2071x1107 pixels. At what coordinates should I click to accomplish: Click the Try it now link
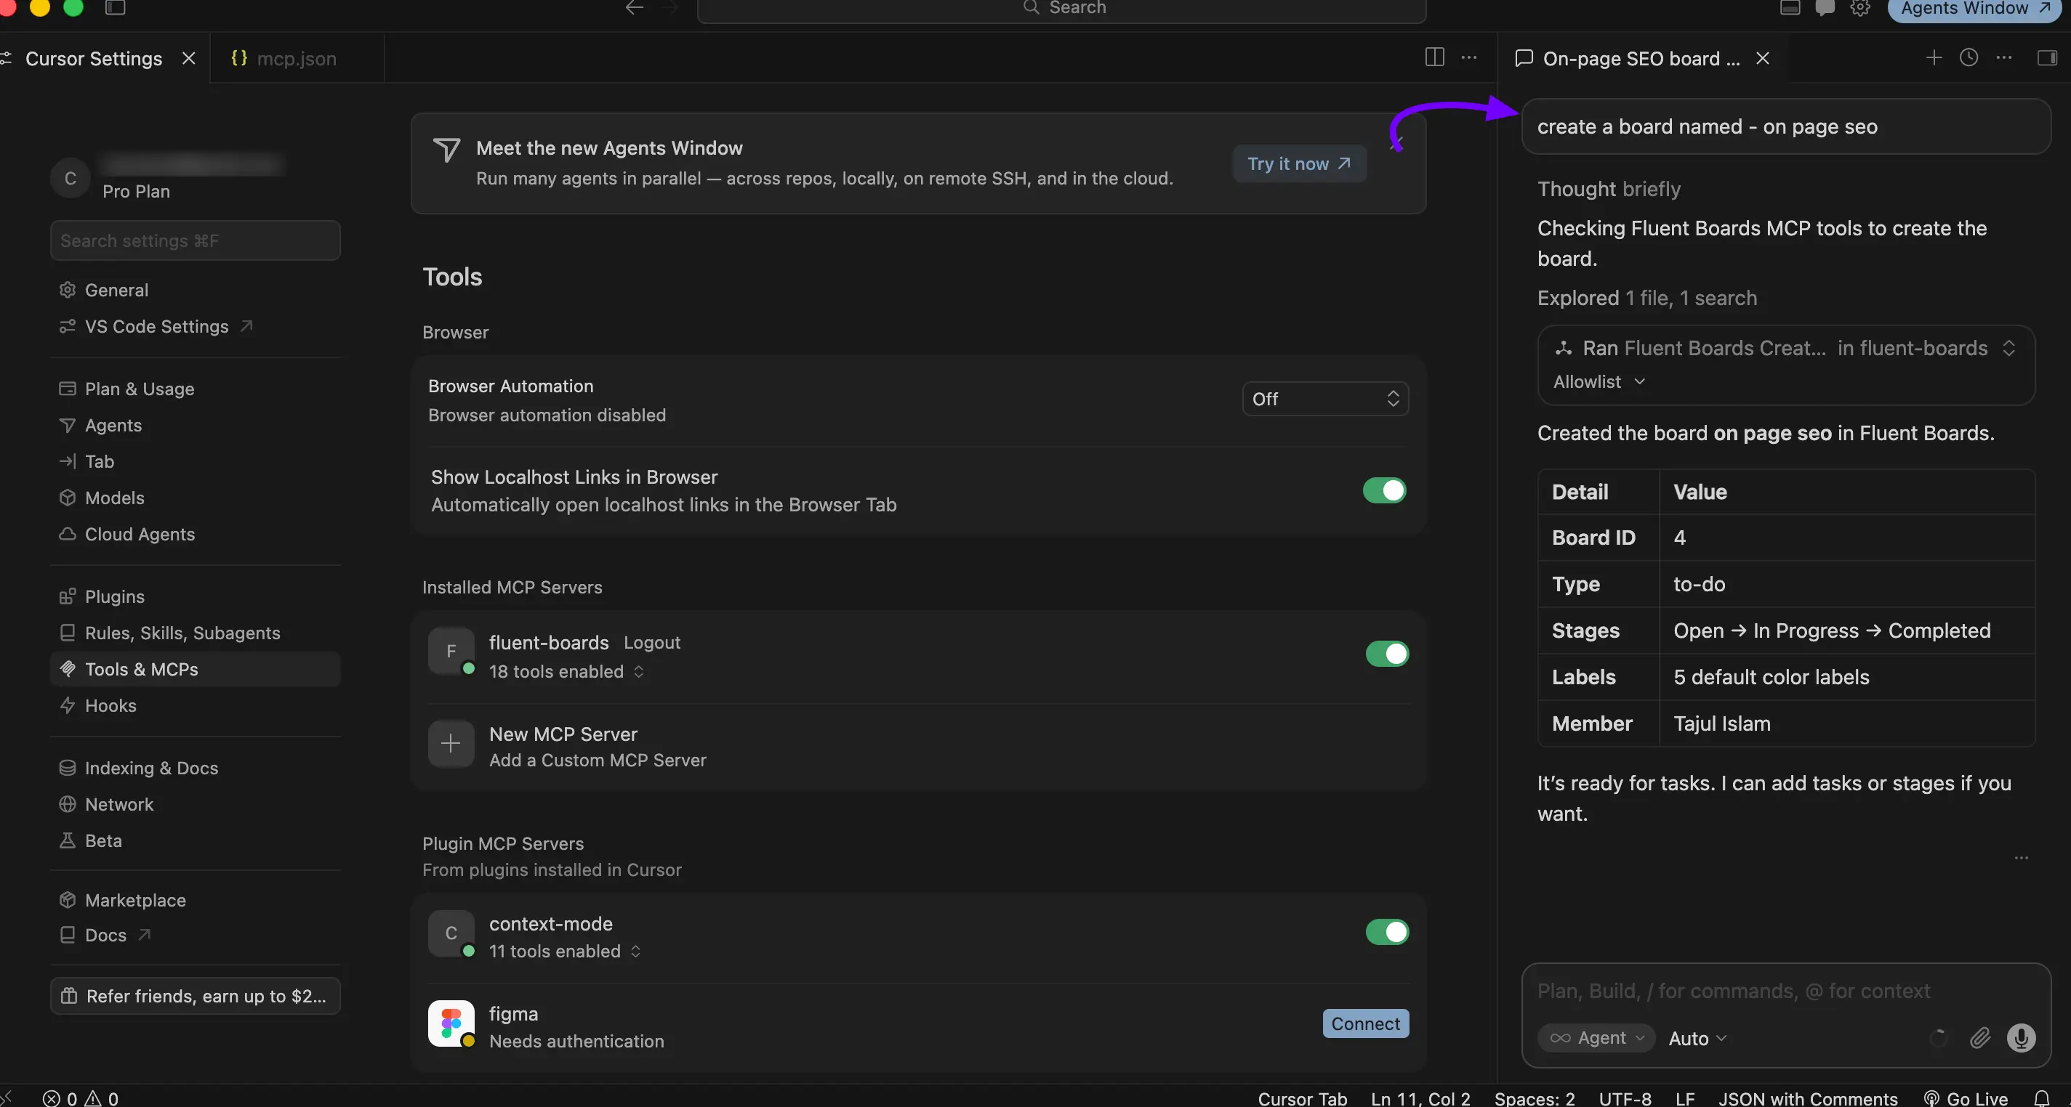pos(1299,164)
